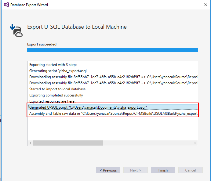Select "Generating script 'yizha_export.usql'" line
The image size is (211, 181).
pos(113,71)
